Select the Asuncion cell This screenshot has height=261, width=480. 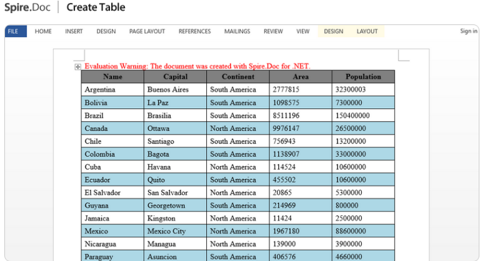[x=176, y=257]
